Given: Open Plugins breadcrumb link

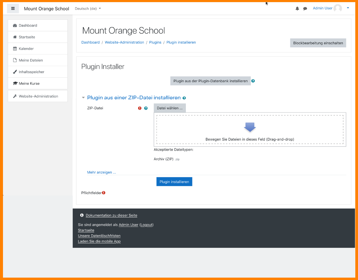Looking at the screenshot, I should pyautogui.click(x=155, y=43).
